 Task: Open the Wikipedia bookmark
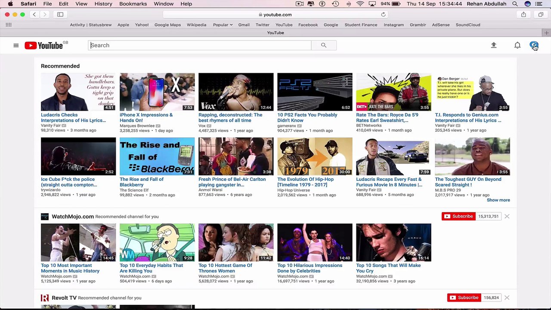click(x=197, y=25)
